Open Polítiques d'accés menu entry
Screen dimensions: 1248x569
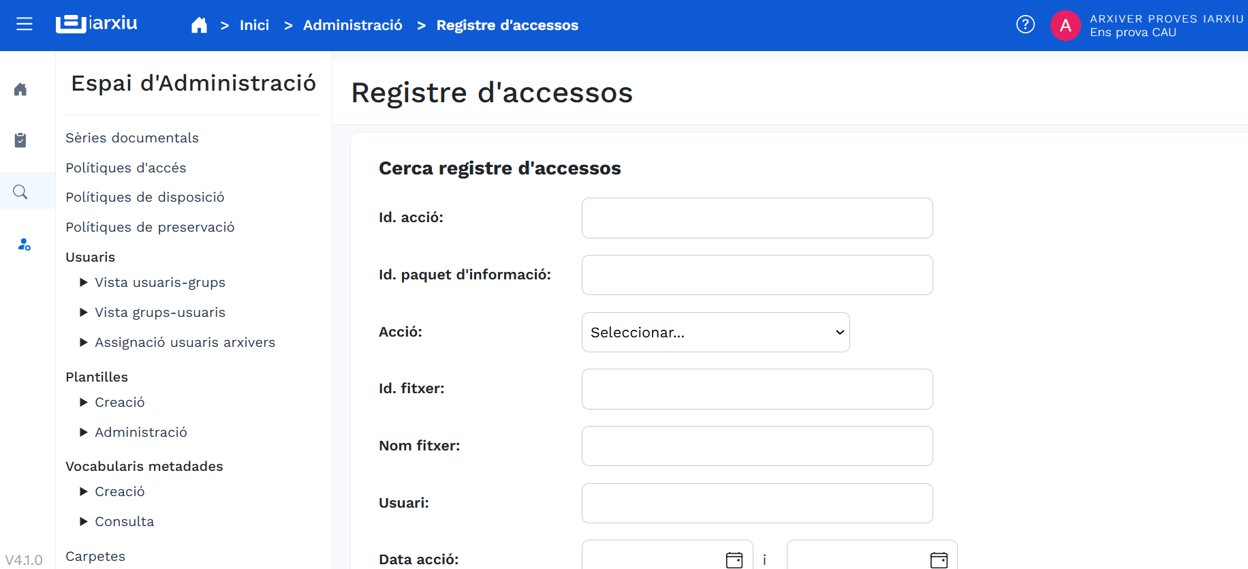126,168
